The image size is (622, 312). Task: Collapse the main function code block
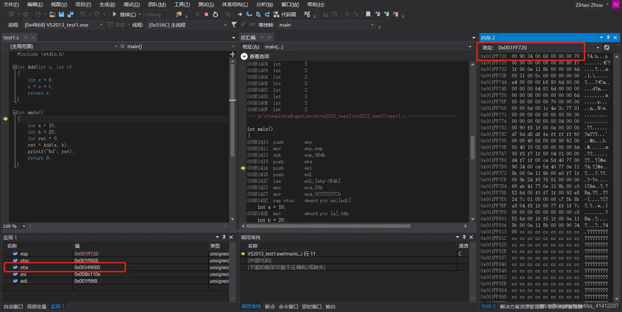[x=15, y=112]
